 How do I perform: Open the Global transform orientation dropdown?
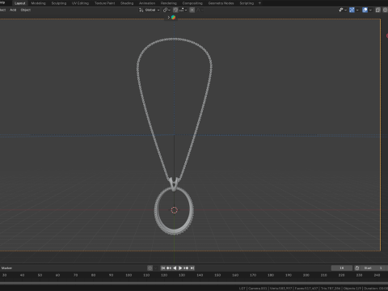[x=150, y=10]
